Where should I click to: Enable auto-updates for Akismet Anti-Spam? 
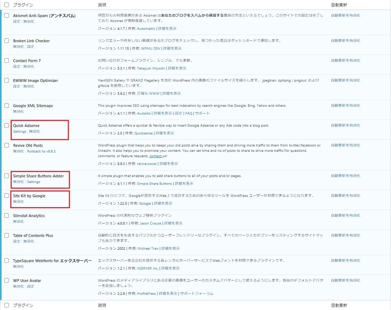346,15
